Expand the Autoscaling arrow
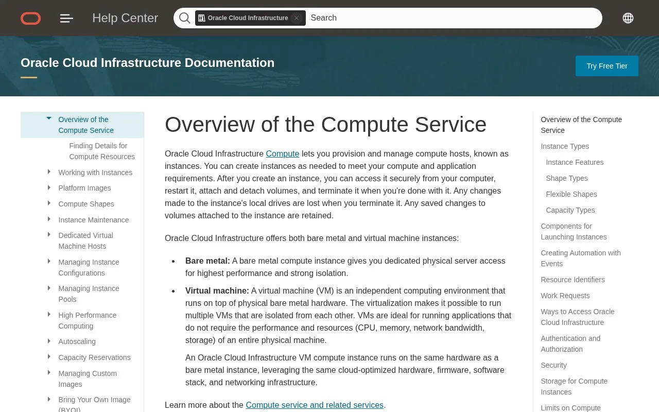 pos(49,341)
